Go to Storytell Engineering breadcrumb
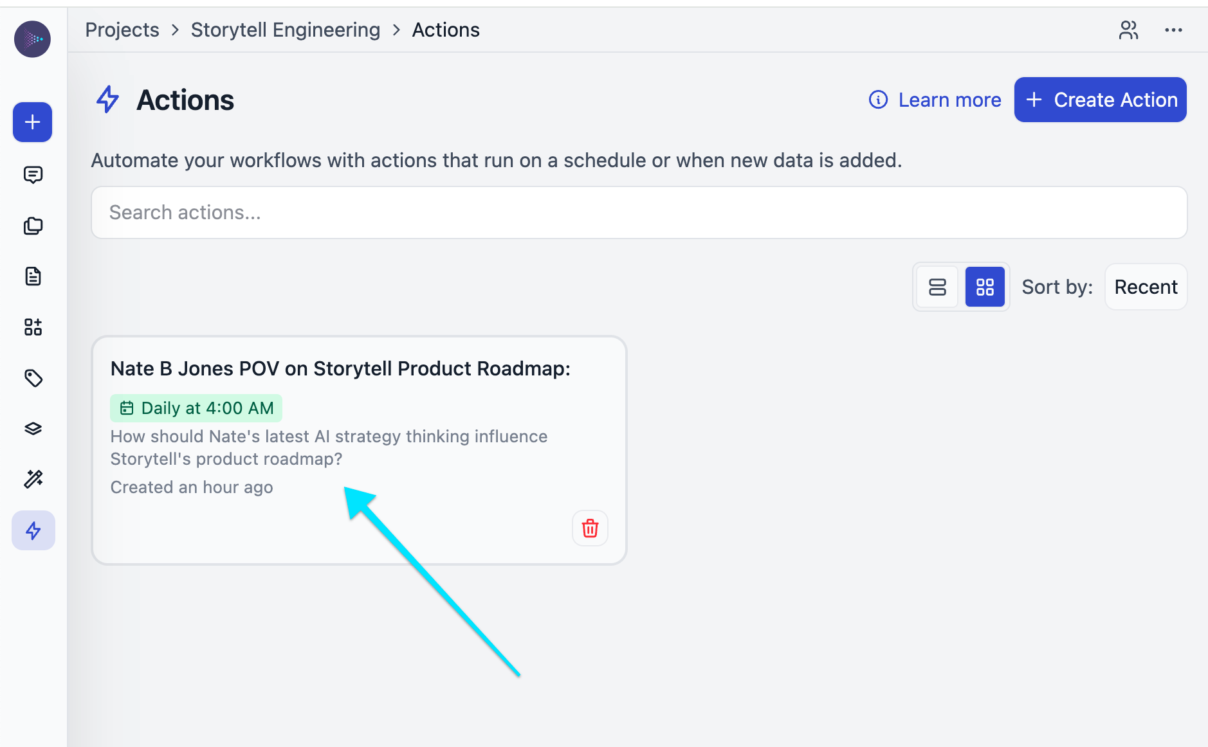 (286, 30)
